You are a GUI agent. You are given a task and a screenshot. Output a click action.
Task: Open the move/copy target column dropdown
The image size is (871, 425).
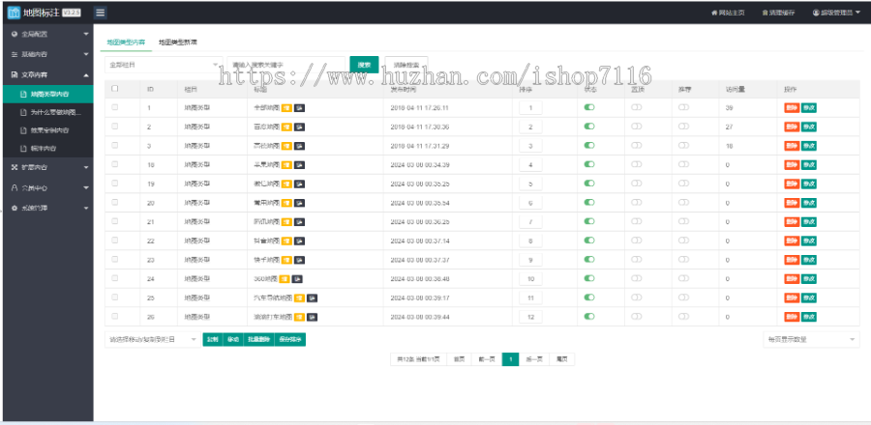click(x=153, y=340)
